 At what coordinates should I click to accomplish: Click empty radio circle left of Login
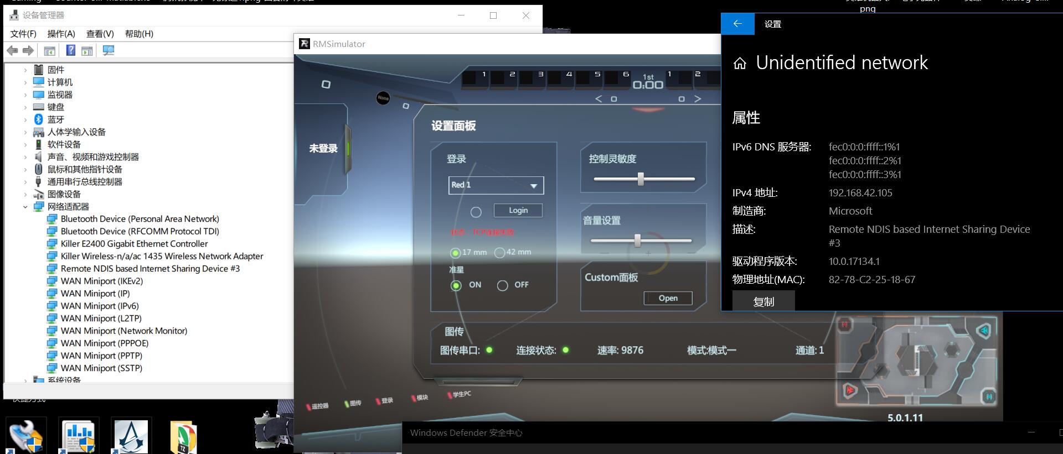click(x=476, y=212)
